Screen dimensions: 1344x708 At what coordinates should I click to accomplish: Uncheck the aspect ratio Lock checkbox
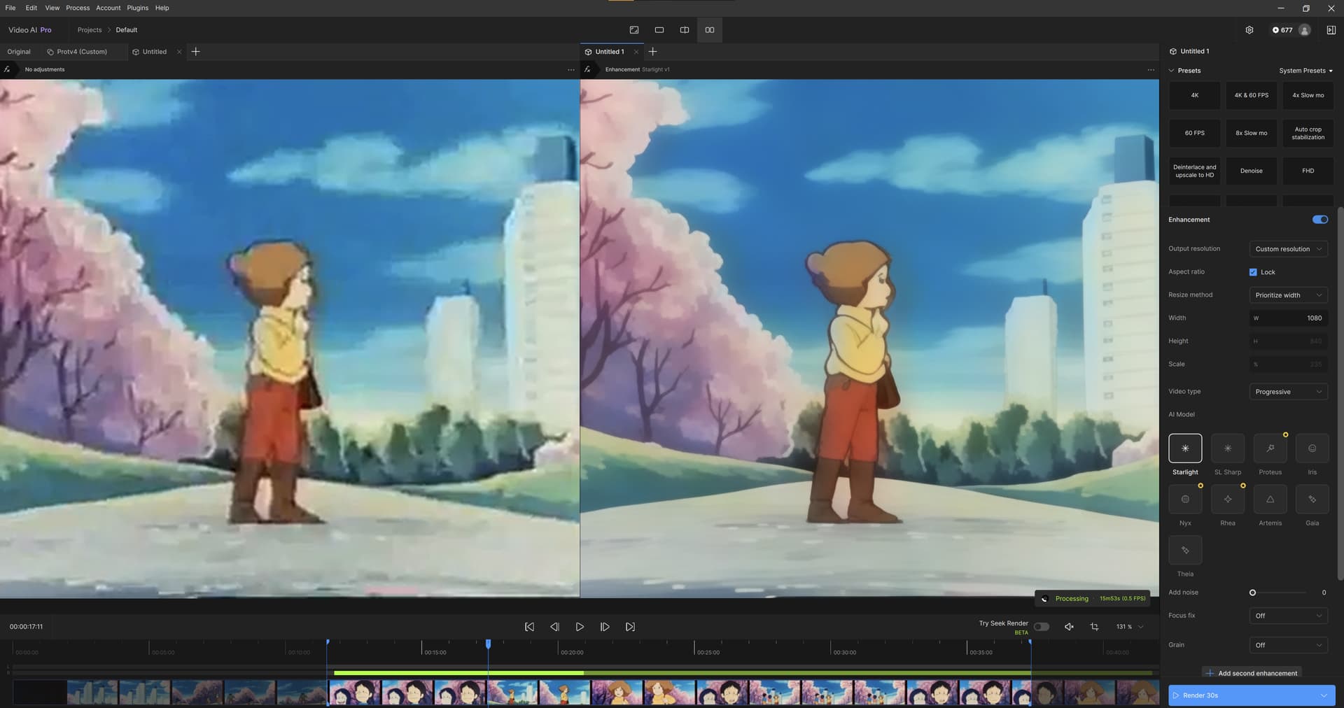click(1253, 272)
